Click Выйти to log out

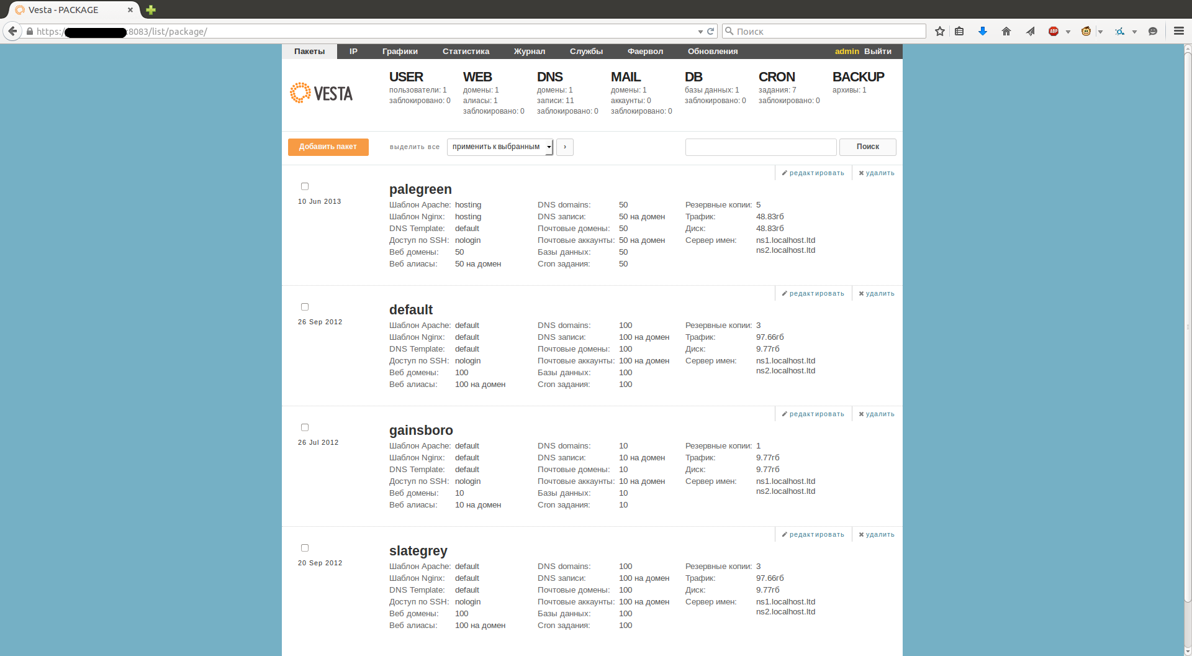(878, 52)
